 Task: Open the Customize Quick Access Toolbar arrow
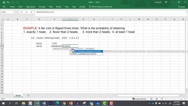tap(18, 2)
